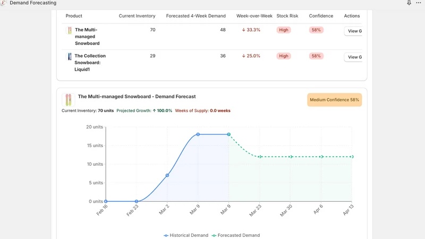The image size is (425, 239).
Task: Click the data point where the forecast line begins
Action: pos(229,134)
